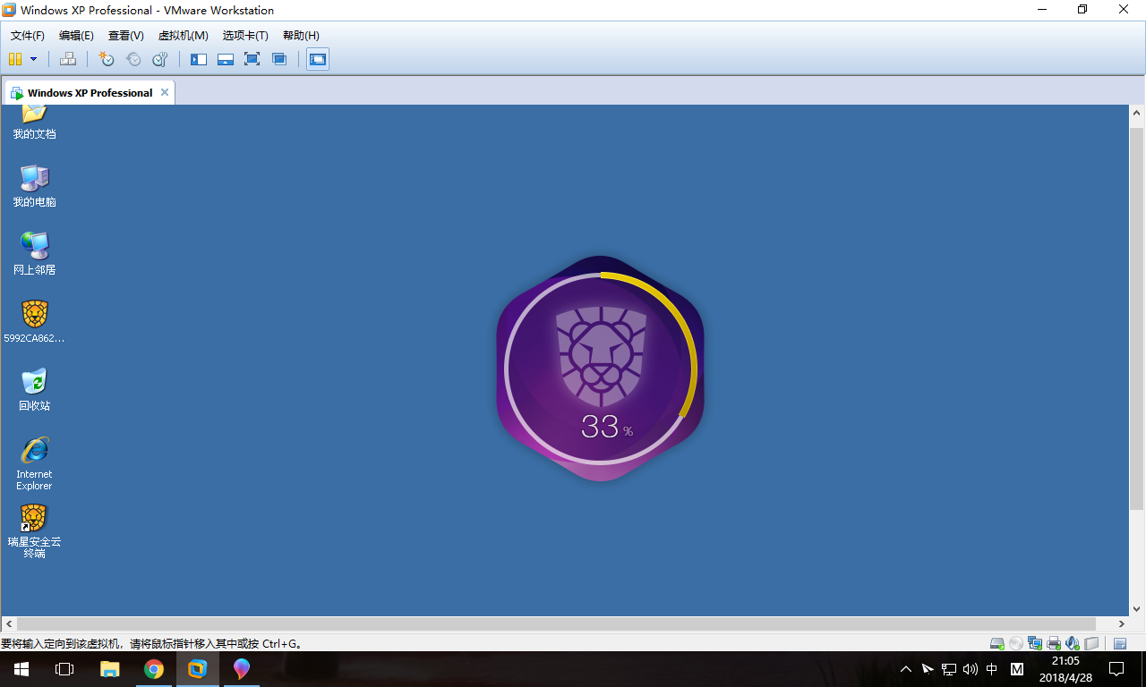1146x687 pixels.
Task: Select the 我的电脑 desktop icon
Action: point(34,185)
